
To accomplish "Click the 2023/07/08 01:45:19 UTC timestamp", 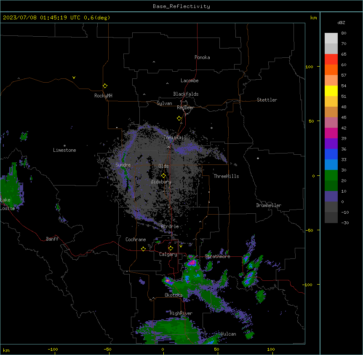I will point(42,18).
